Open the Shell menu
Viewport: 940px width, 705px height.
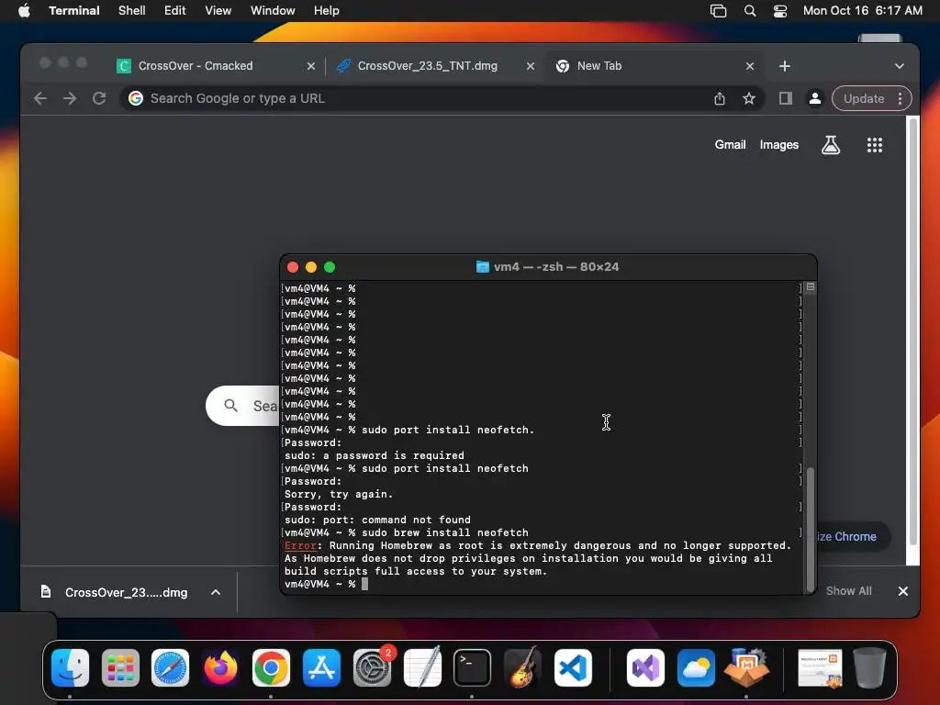pos(132,11)
